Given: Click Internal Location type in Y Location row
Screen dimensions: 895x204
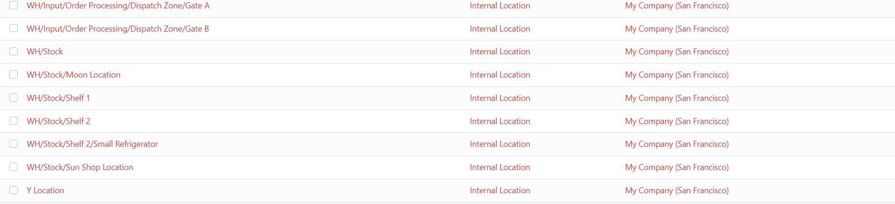Looking at the screenshot, I should tap(500, 191).
